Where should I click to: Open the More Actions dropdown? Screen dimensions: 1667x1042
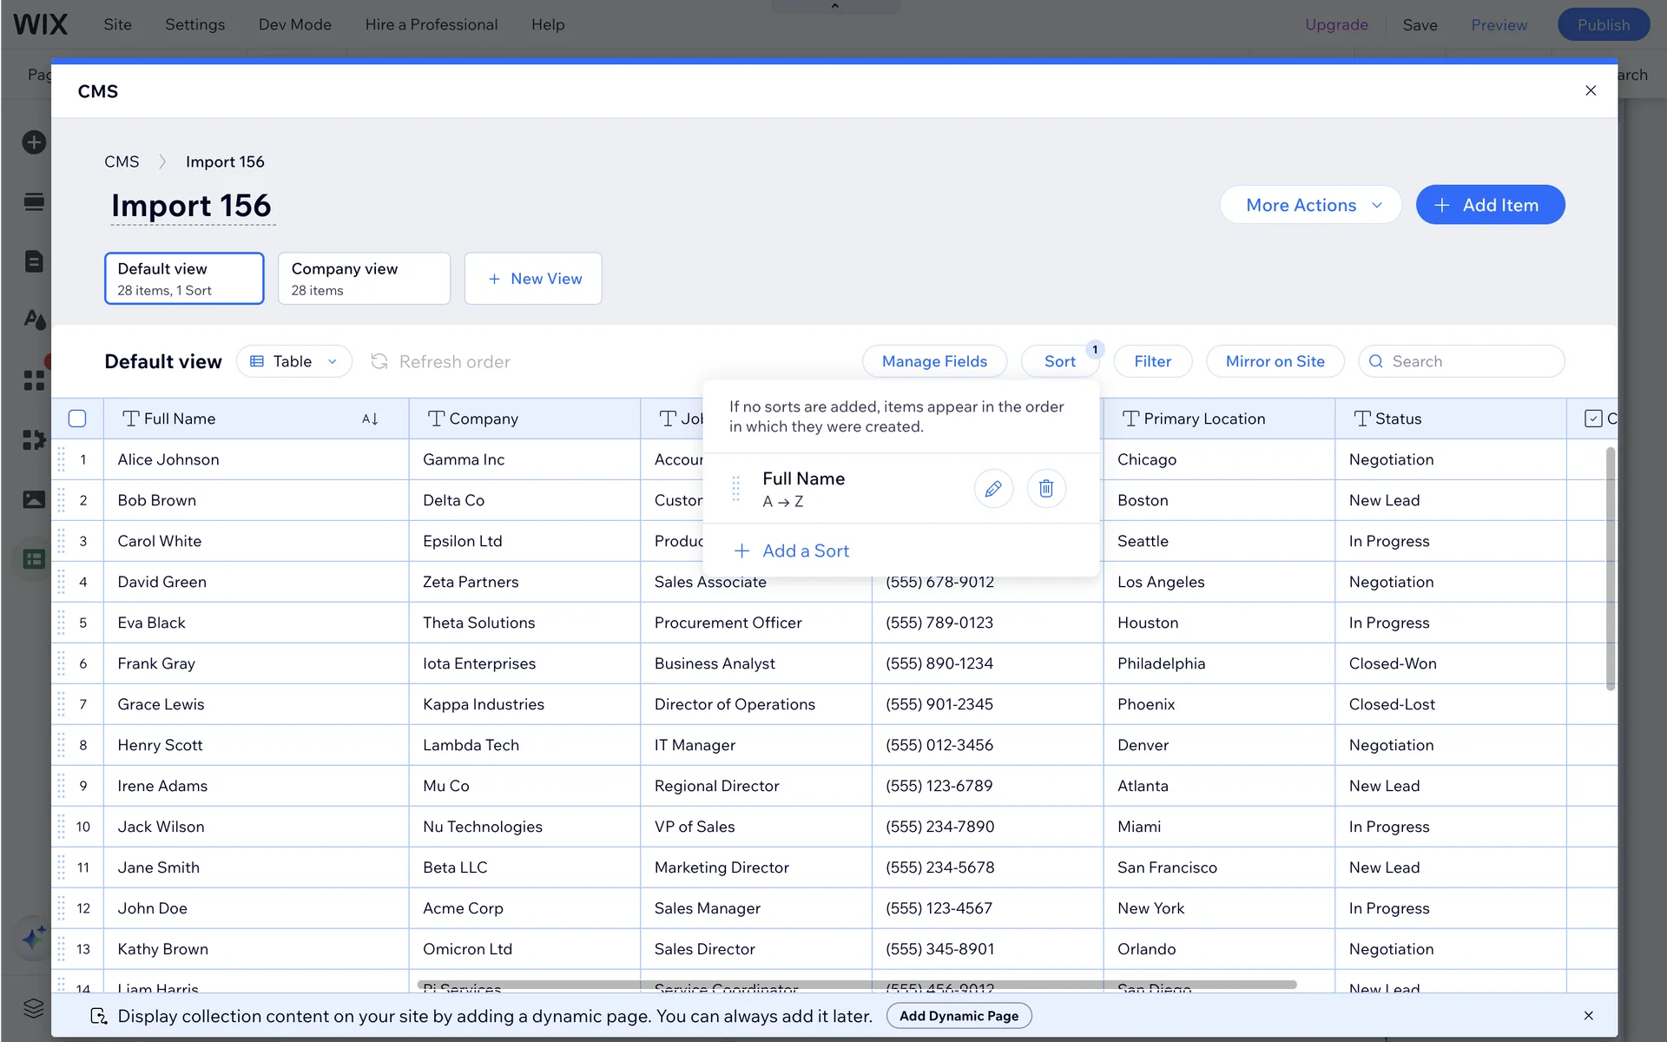point(1310,205)
